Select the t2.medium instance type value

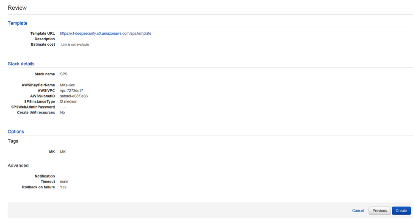69,102
